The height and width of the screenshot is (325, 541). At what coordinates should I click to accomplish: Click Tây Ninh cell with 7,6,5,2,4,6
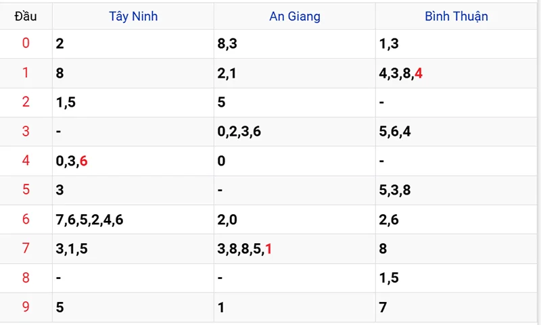pyautogui.click(x=133, y=220)
